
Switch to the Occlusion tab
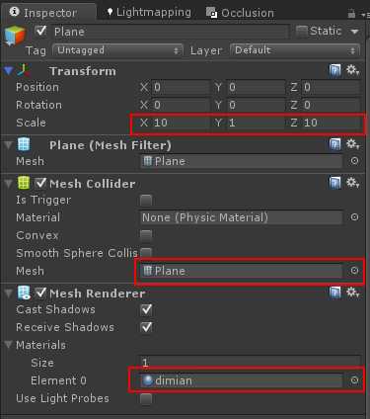pos(240,13)
